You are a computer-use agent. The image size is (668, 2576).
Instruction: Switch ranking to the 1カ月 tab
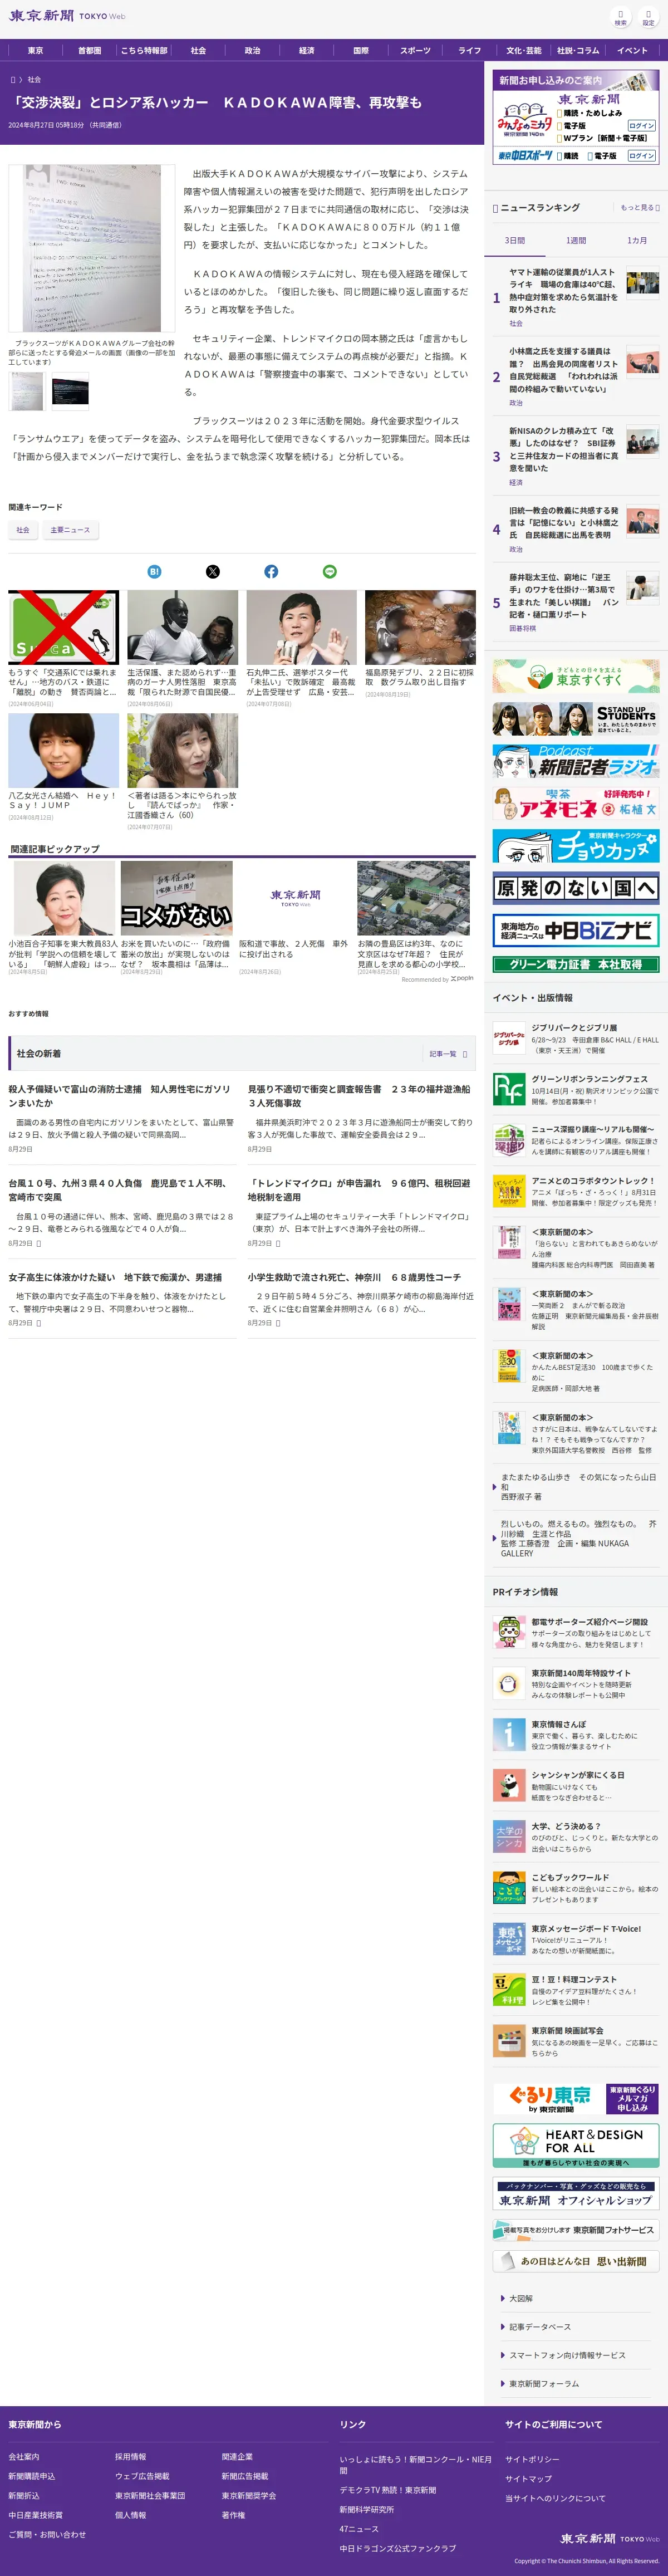click(637, 241)
